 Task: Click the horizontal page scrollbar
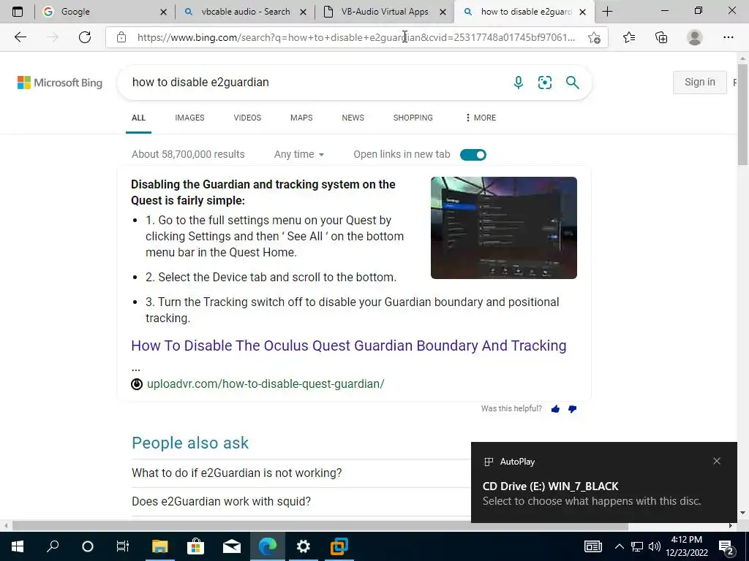[x=320, y=526]
